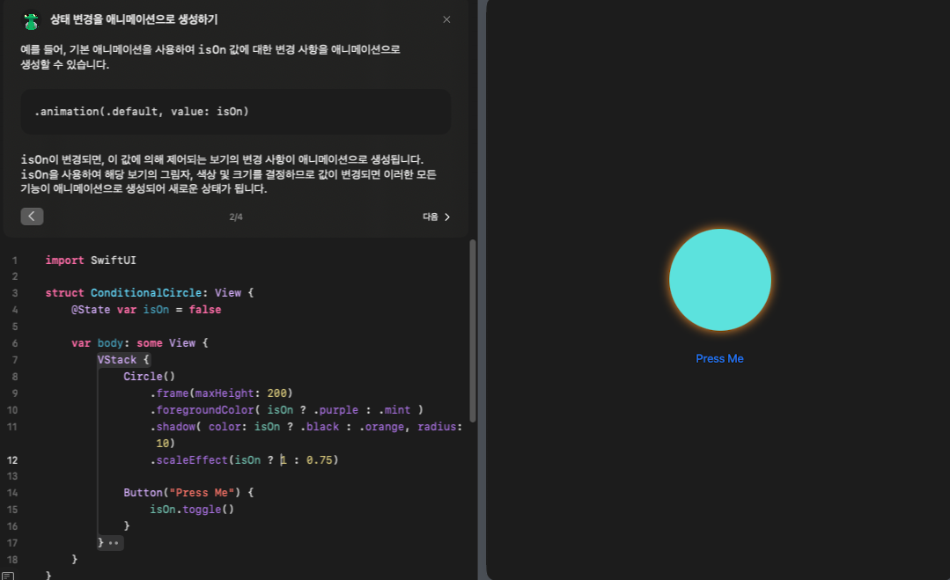The height and width of the screenshot is (580, 950).
Task: Click the "Press Me" string in Button code
Action: click(x=201, y=493)
